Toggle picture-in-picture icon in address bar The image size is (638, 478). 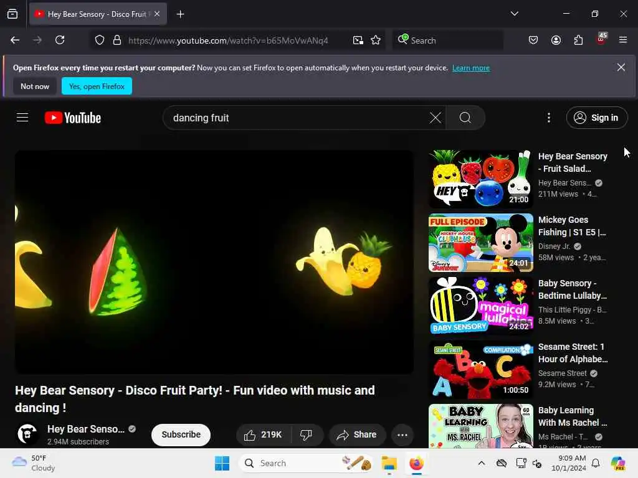(358, 40)
